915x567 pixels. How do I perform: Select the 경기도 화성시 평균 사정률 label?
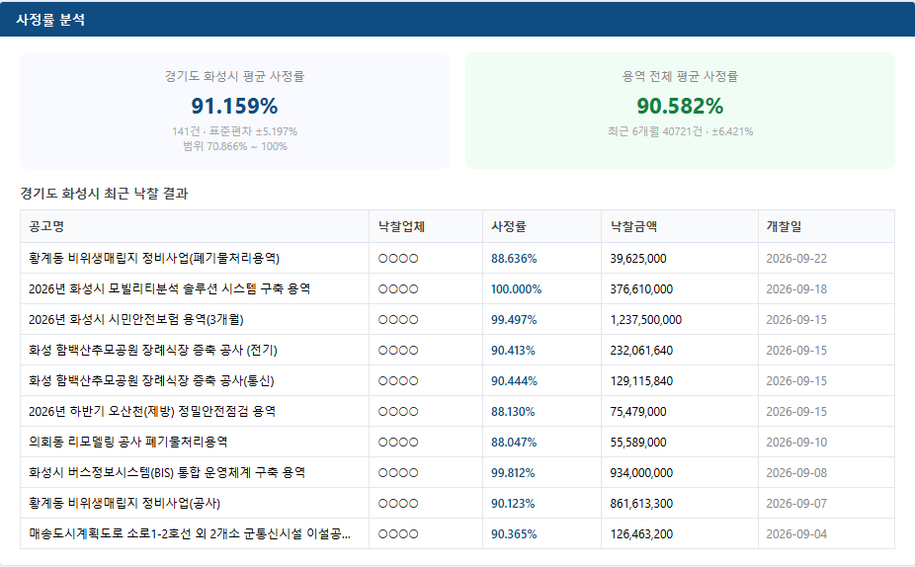coord(234,76)
